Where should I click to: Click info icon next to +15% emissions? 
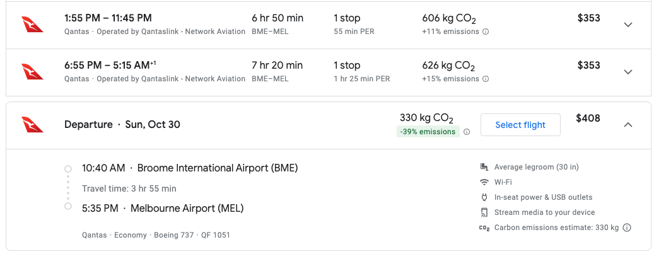486,79
